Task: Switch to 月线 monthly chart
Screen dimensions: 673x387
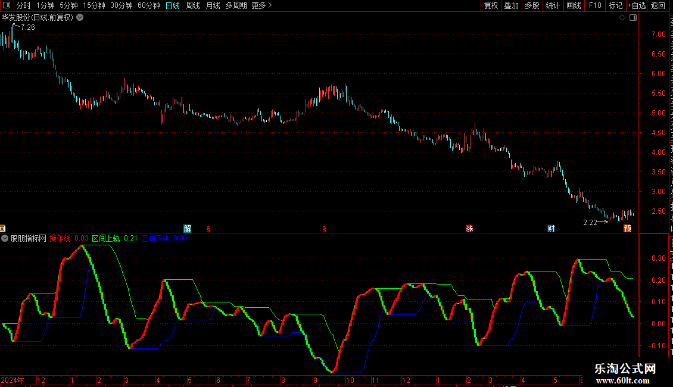Action: 213,5
